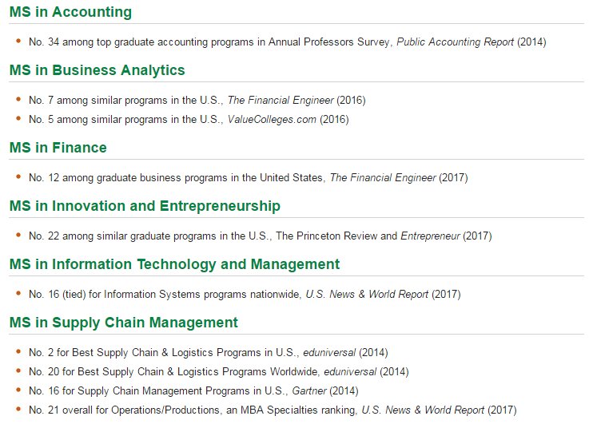Click the MS in Business Analytics heading
The image size is (605, 424).
tap(98, 70)
